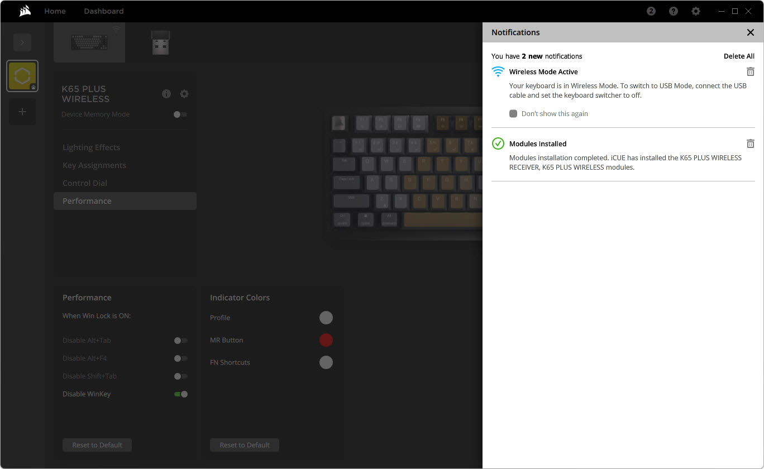Screen dimensions: 764x469
Task: Change the MR Button red color swatch
Action: point(326,340)
